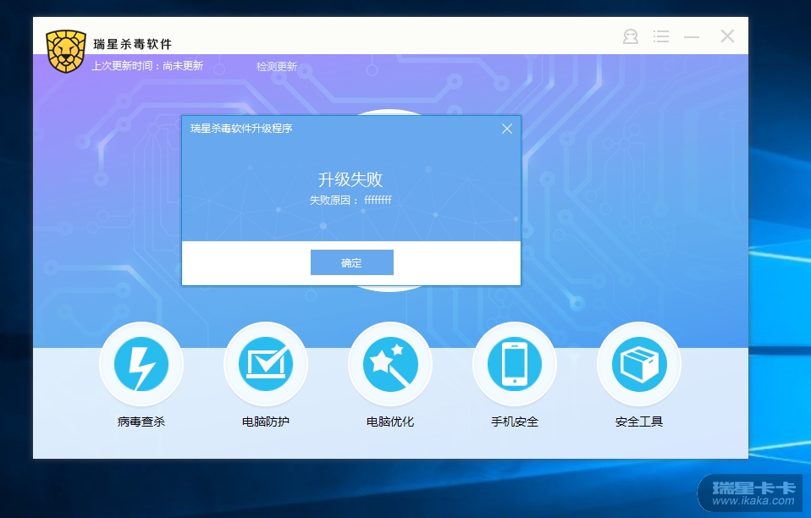Screen dimensions: 811x518
Task: Open the 电脑优化 optimization wand icon
Action: point(390,364)
